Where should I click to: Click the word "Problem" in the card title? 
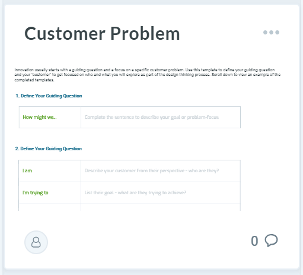(x=145, y=33)
